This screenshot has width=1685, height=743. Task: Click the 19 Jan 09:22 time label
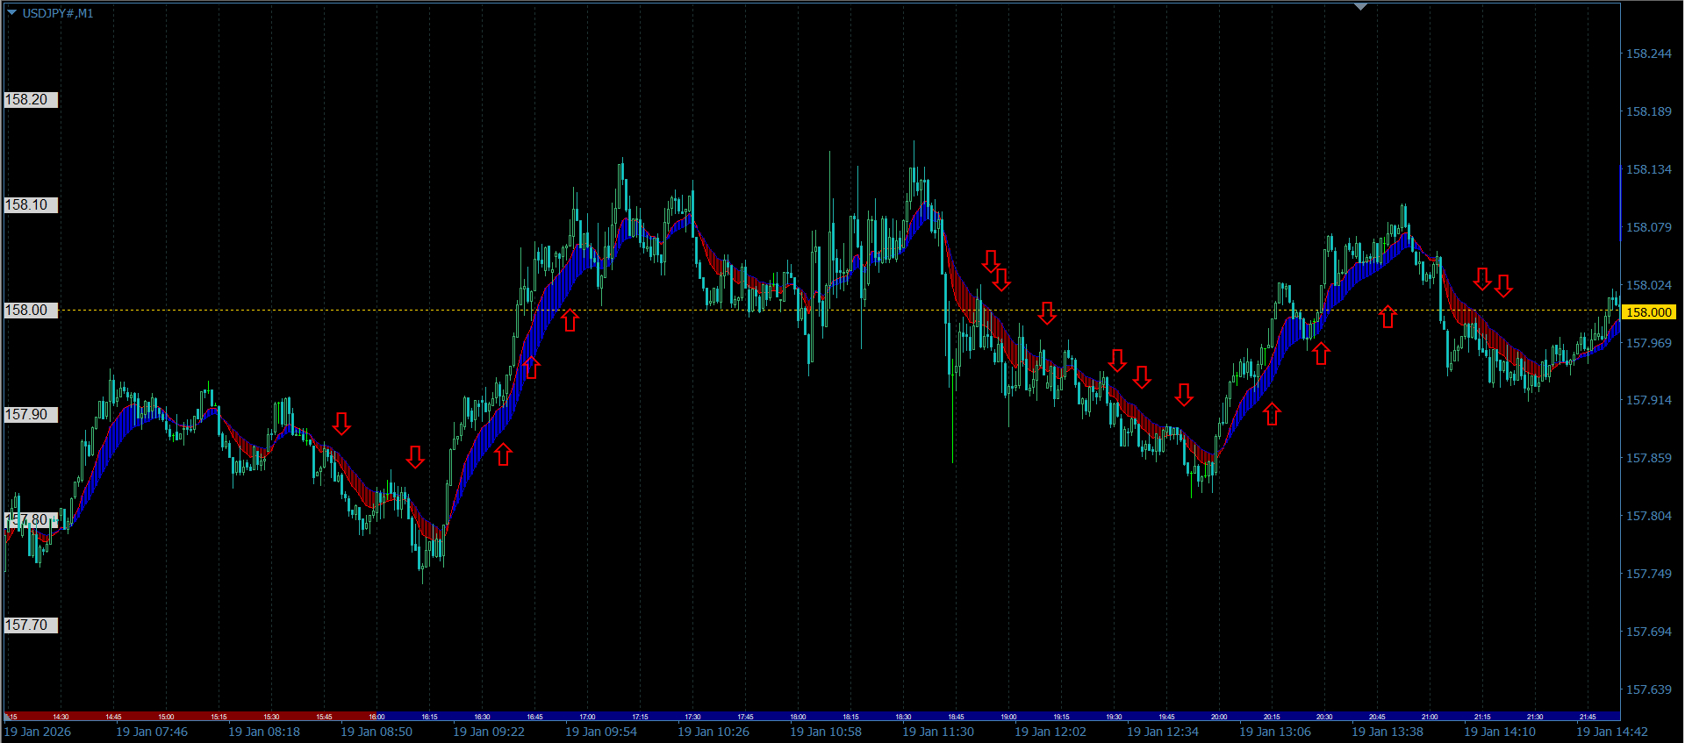(x=488, y=732)
